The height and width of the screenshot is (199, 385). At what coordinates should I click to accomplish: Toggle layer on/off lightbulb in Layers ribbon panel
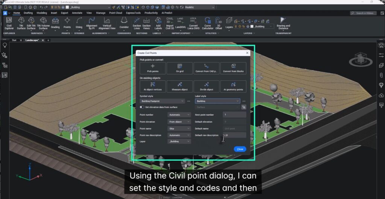pyautogui.click(x=236, y=26)
